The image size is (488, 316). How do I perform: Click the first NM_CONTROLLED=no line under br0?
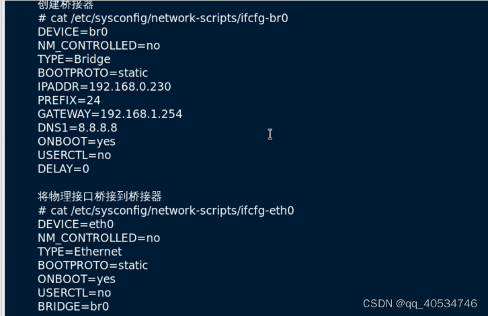click(99, 46)
